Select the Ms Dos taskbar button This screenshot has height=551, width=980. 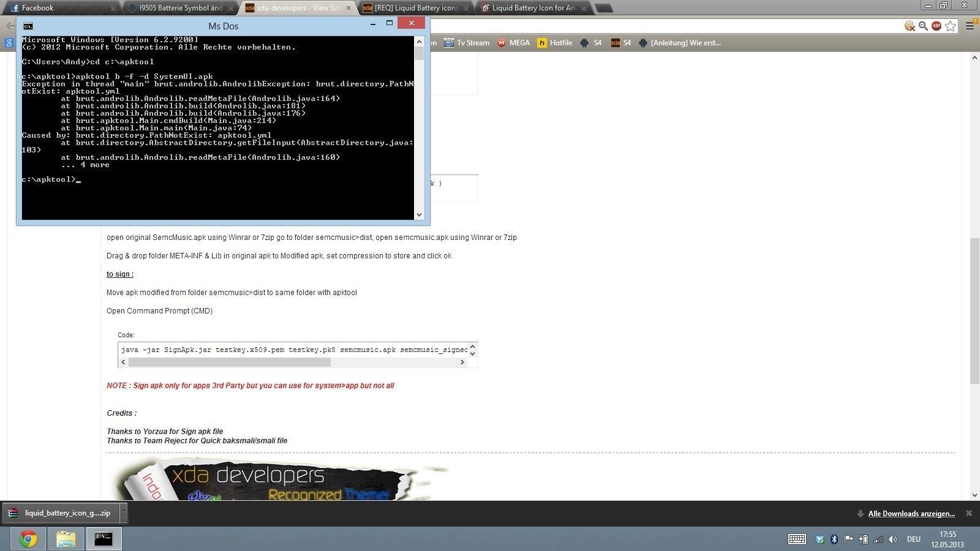pos(104,539)
